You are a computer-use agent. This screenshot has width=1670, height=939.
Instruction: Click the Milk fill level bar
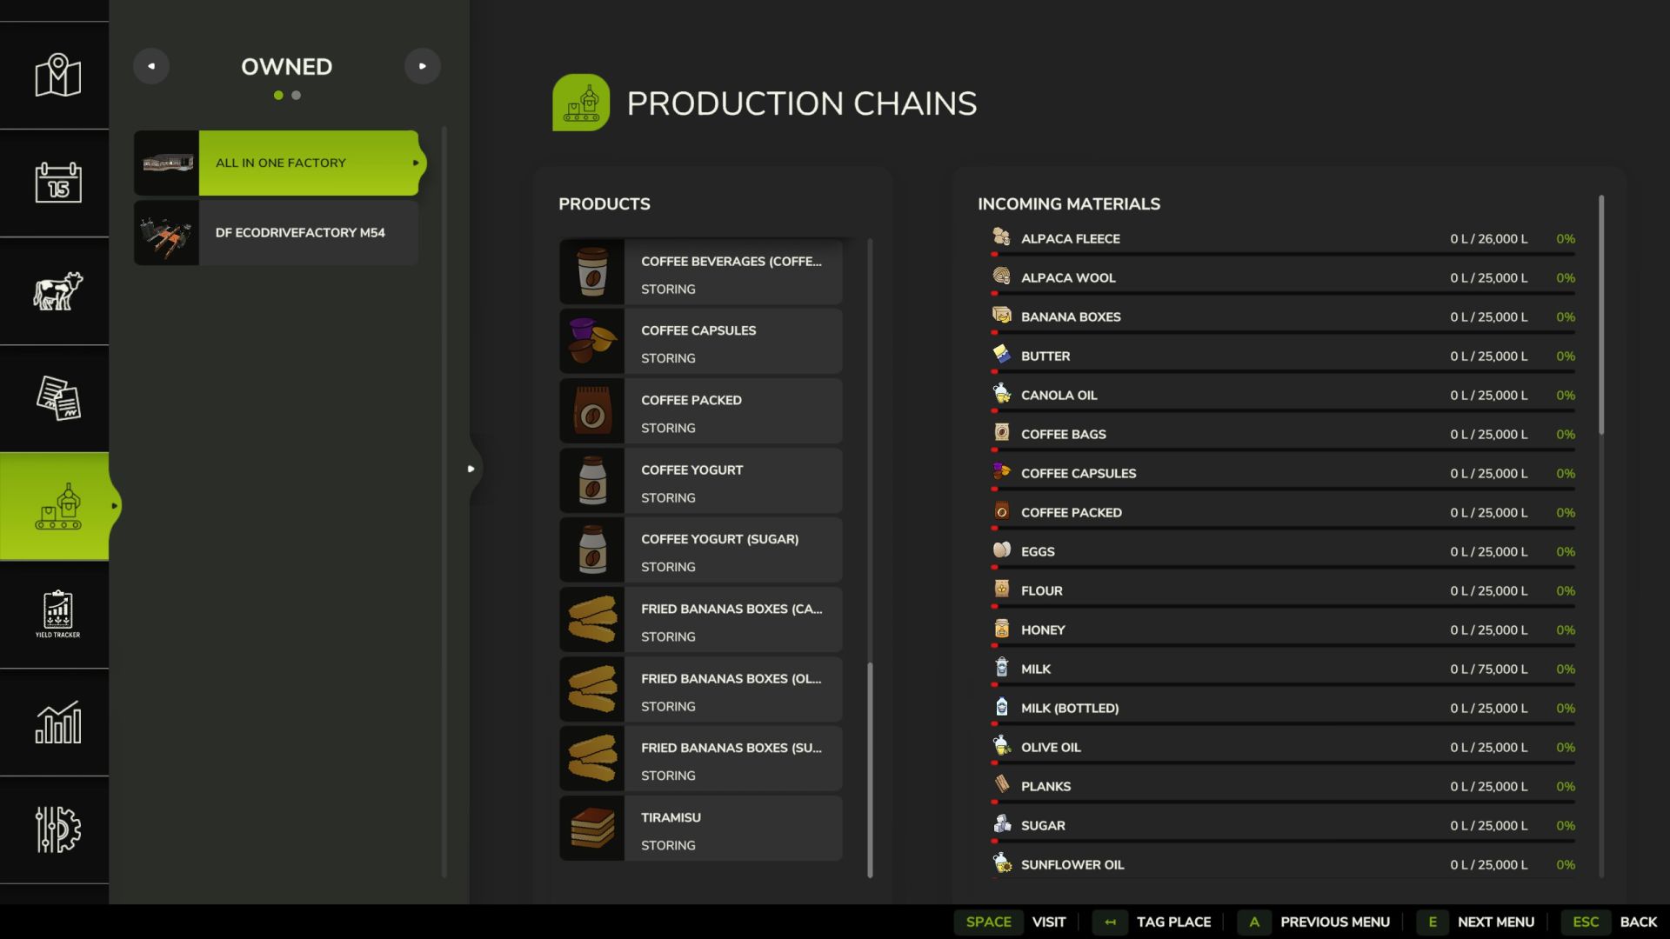(1283, 684)
